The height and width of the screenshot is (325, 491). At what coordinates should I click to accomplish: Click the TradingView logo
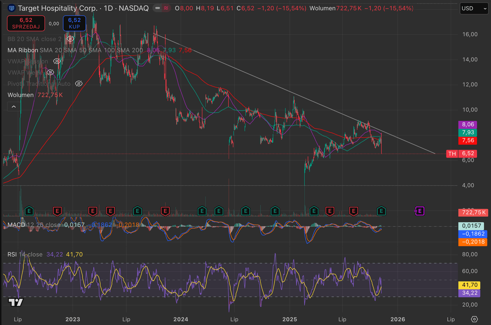coord(16,302)
